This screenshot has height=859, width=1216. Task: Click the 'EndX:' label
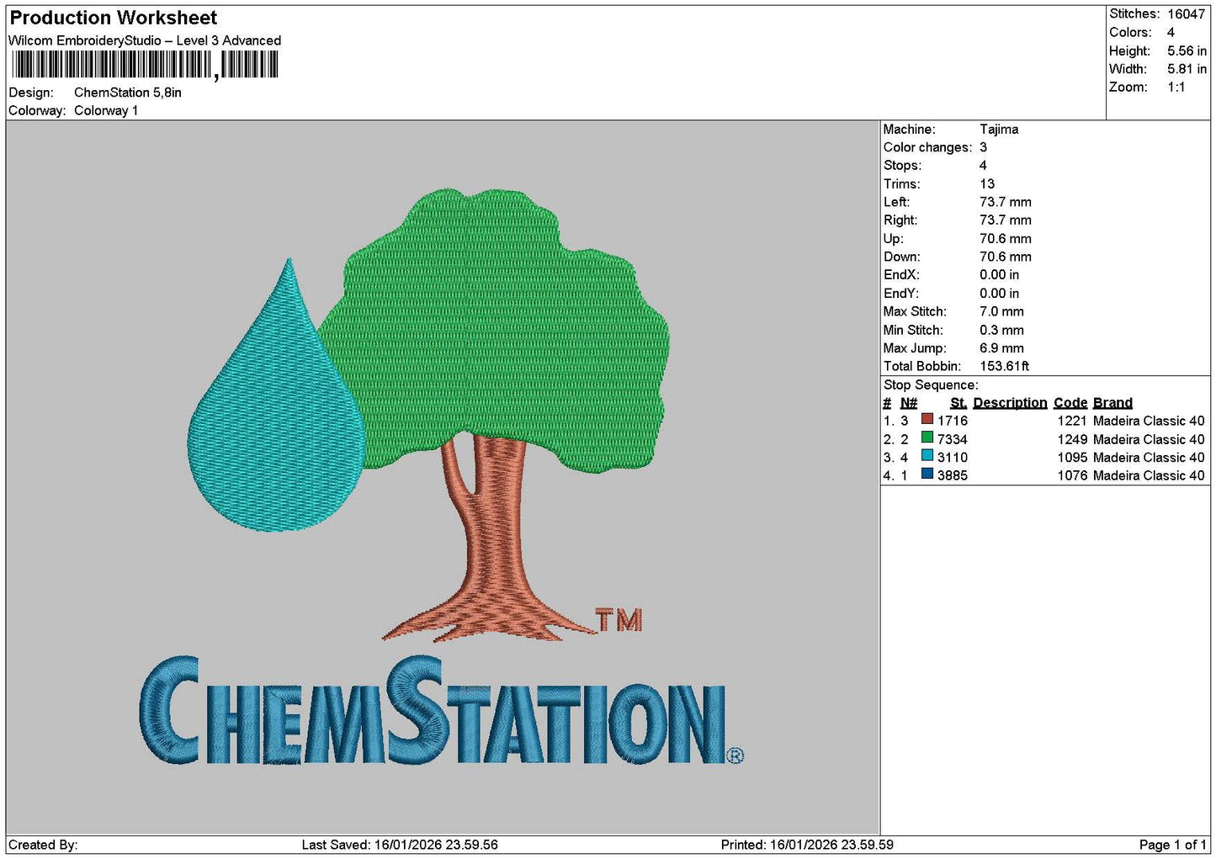pos(901,275)
